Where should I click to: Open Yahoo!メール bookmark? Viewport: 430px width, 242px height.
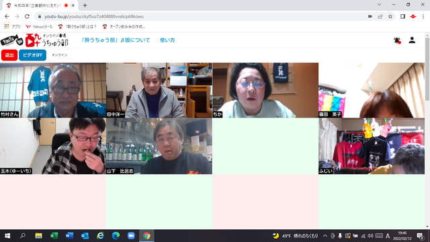point(39,27)
